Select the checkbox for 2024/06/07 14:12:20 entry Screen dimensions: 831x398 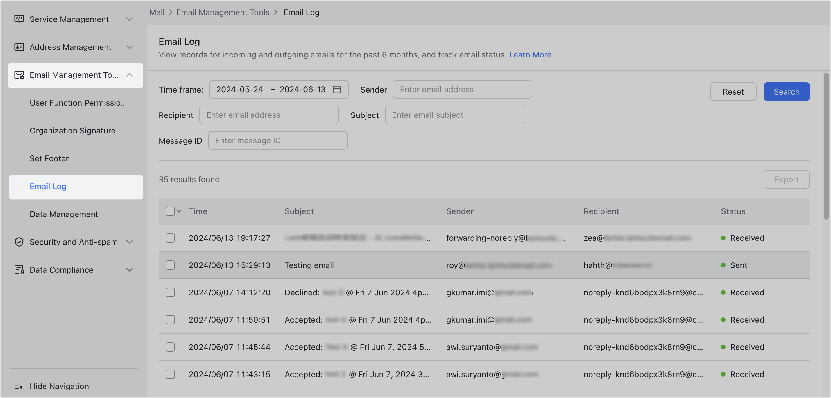(170, 292)
